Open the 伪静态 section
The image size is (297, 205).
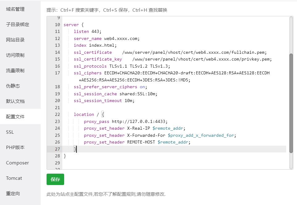13,86
